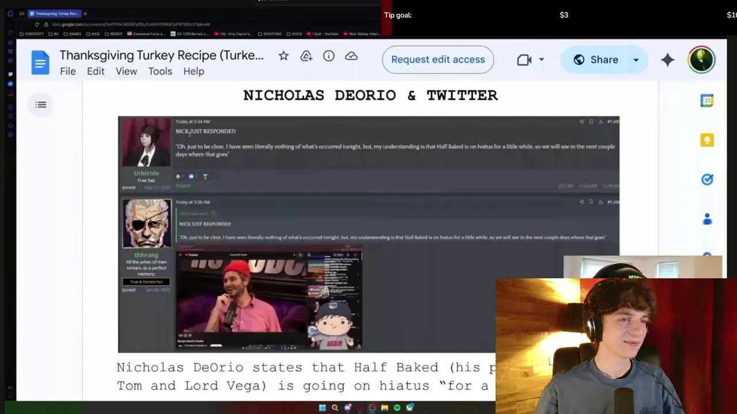The width and height of the screenshot is (737, 414).
Task: Check cloud save status icon
Action: pos(351,56)
